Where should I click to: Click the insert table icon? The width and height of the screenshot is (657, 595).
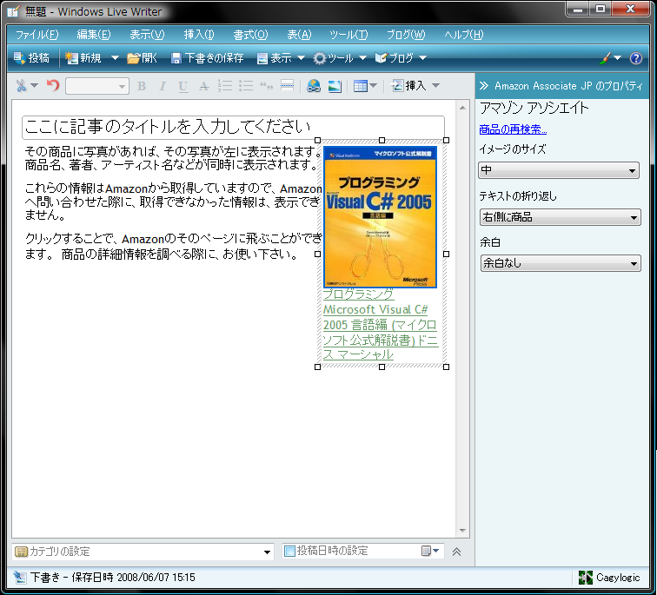tap(360, 85)
